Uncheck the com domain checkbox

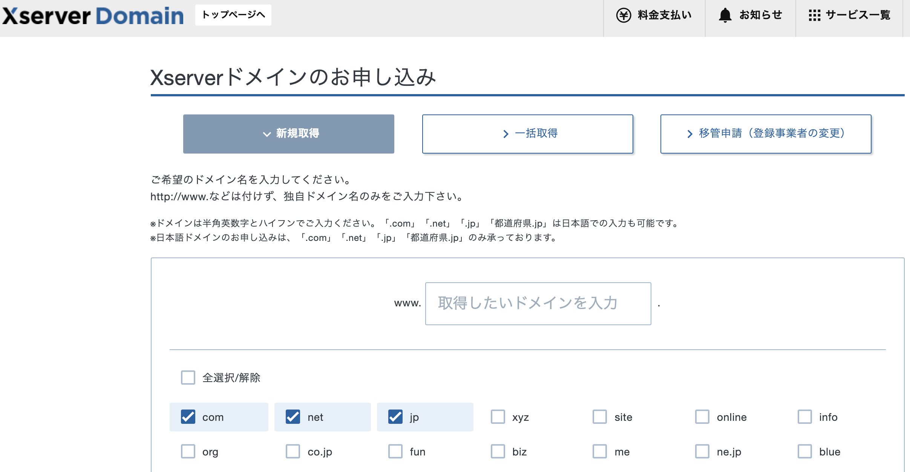point(188,417)
